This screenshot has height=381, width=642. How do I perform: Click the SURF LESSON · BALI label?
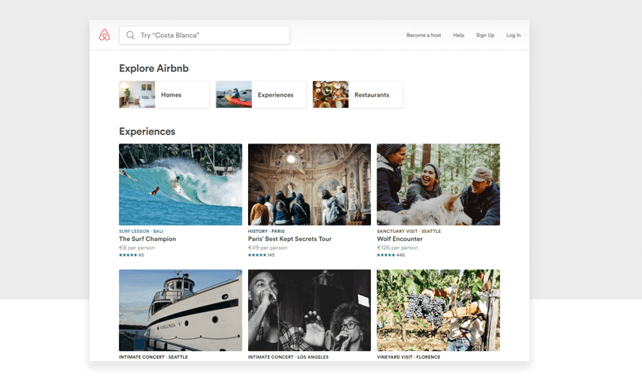point(141,231)
